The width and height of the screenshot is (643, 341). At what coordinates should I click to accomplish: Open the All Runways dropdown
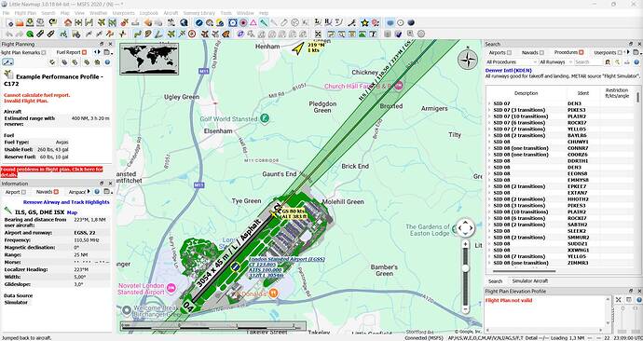pyautogui.click(x=555, y=61)
